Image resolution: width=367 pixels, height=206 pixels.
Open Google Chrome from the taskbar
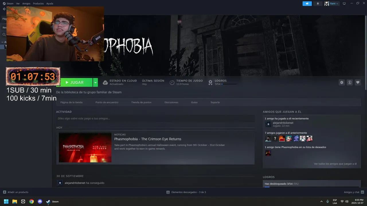point(32,201)
